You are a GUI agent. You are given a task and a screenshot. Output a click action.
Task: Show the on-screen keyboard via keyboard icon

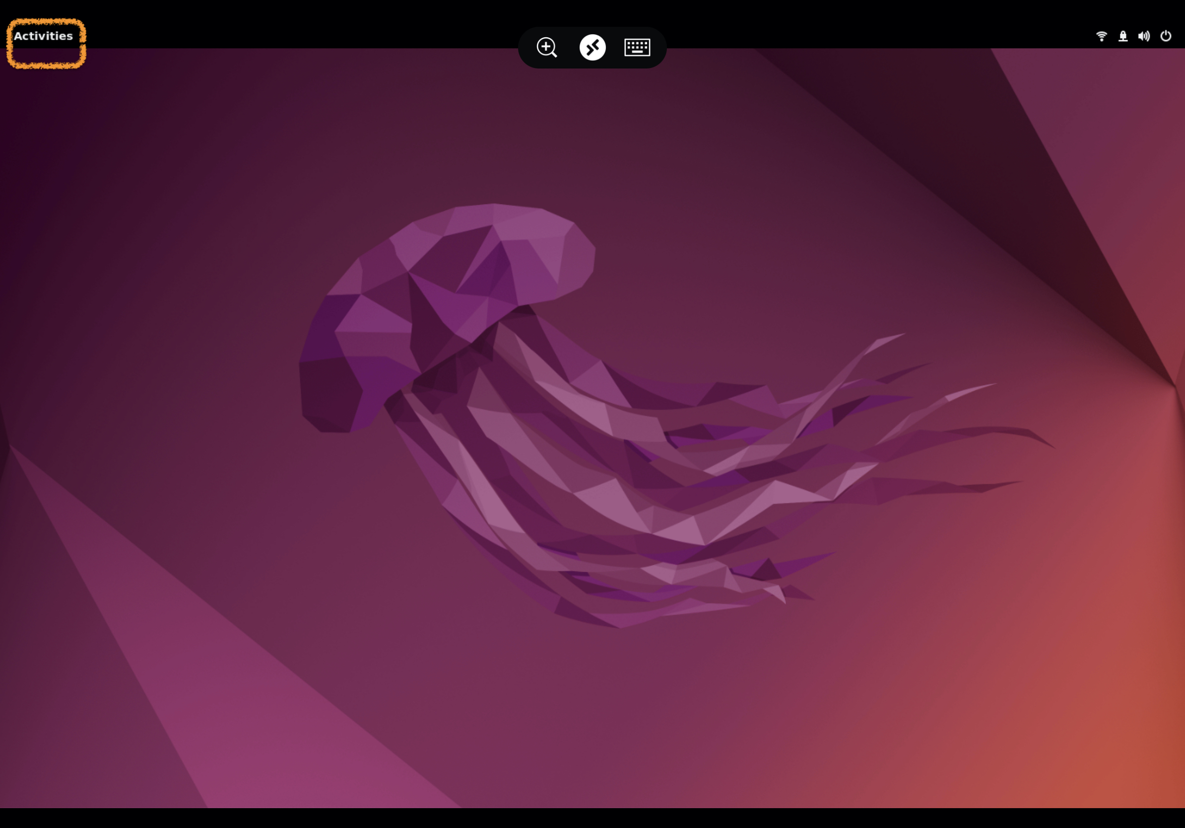pyautogui.click(x=637, y=48)
